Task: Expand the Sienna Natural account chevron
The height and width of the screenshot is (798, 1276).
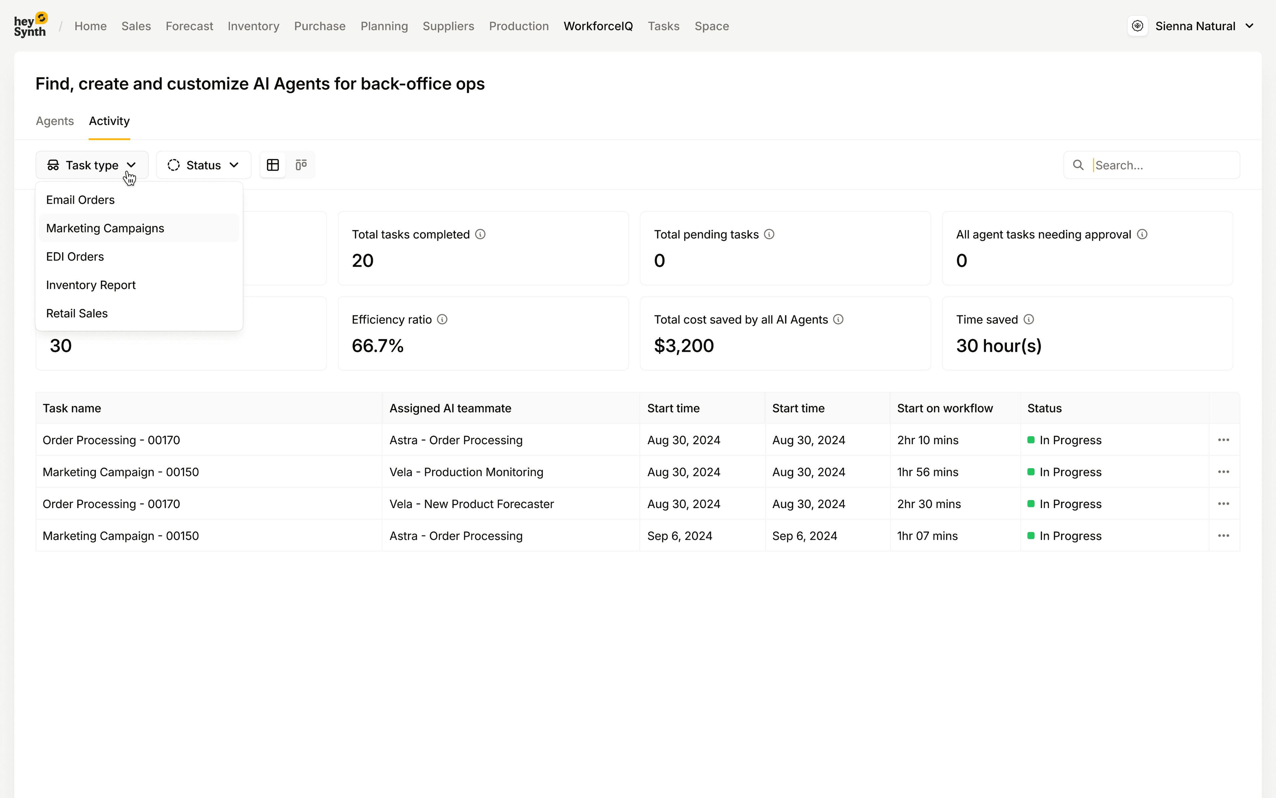Action: [1249, 26]
